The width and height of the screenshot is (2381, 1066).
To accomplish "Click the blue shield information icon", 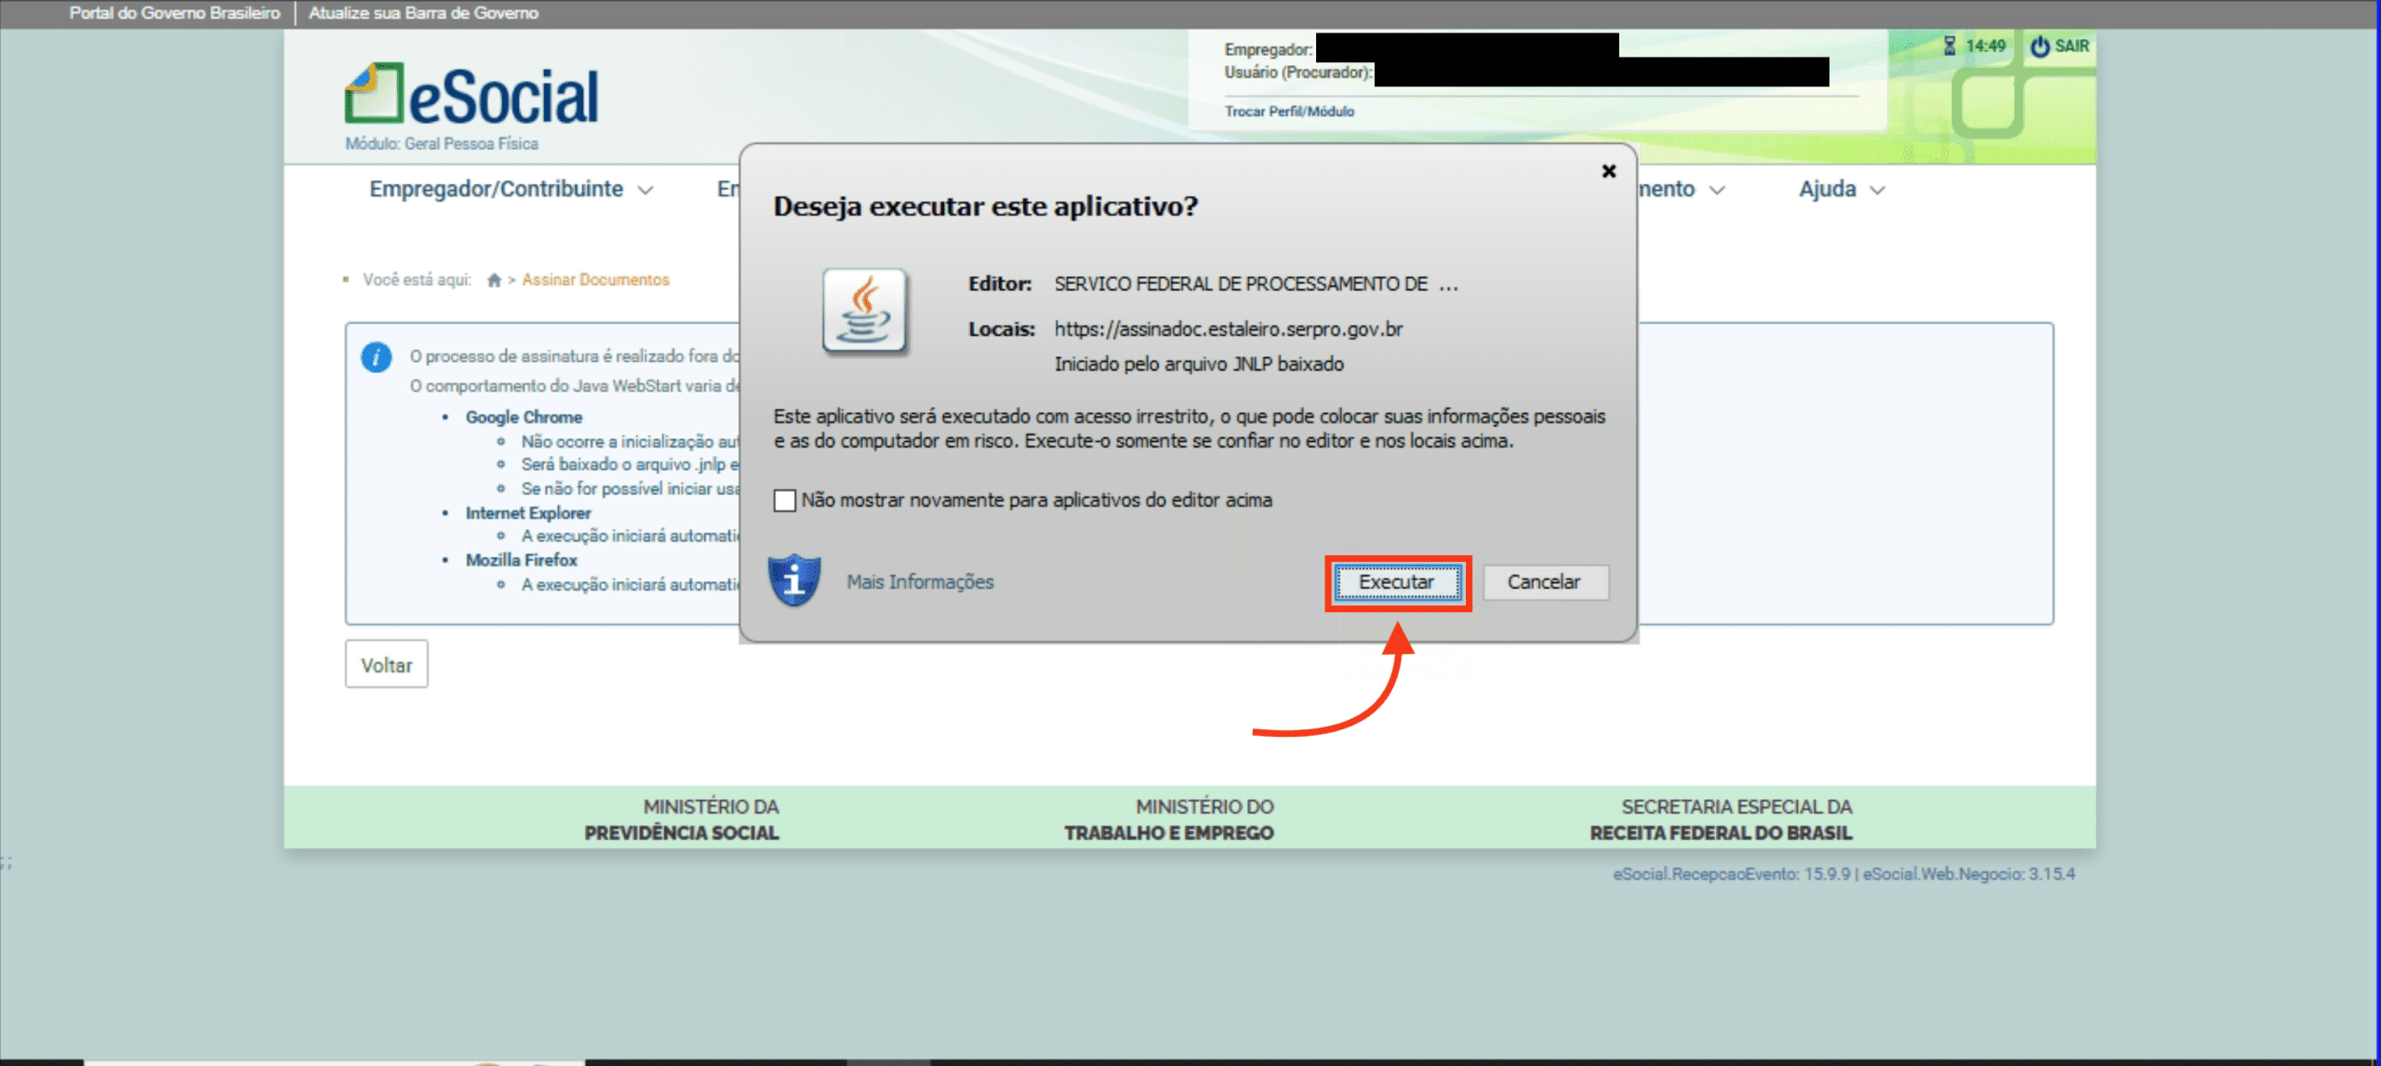I will click(x=793, y=580).
